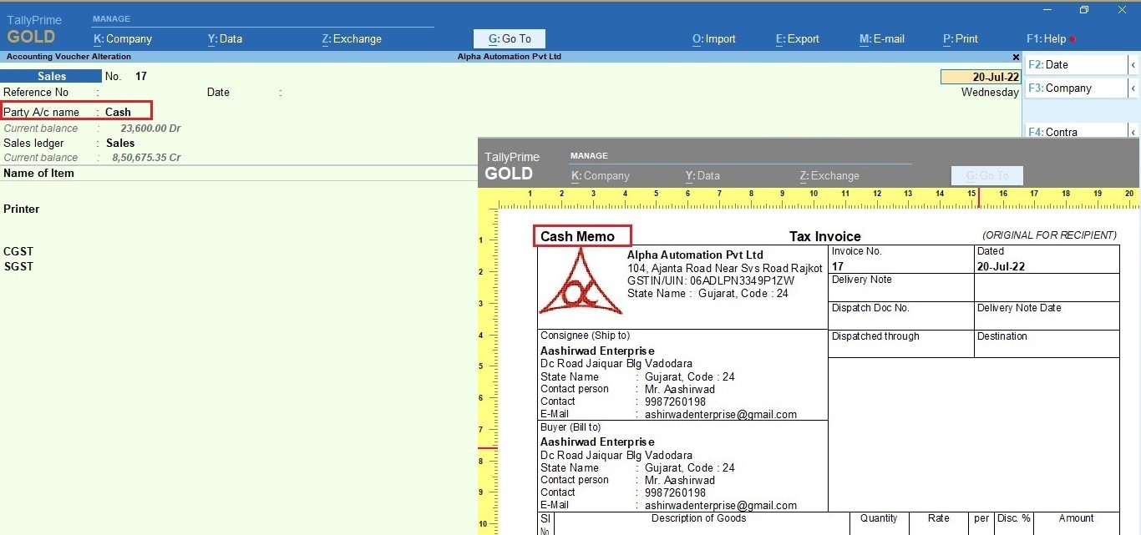Viewport: 1141px width, 535px height.
Task: Open the G: Go To search
Action: pyautogui.click(x=510, y=38)
